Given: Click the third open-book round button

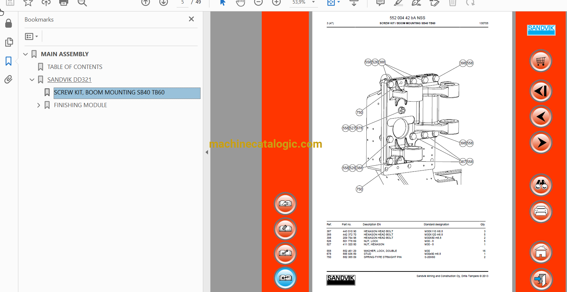Looking at the screenshot, I should coord(285,253).
